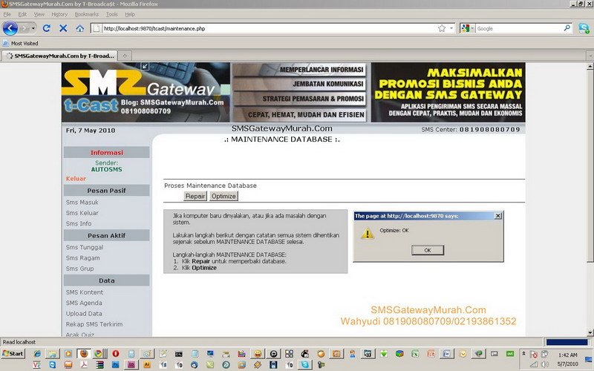Image resolution: width=594 pixels, height=371 pixels.
Task: Click the InDesign icon in taskbar
Action: (131, 364)
